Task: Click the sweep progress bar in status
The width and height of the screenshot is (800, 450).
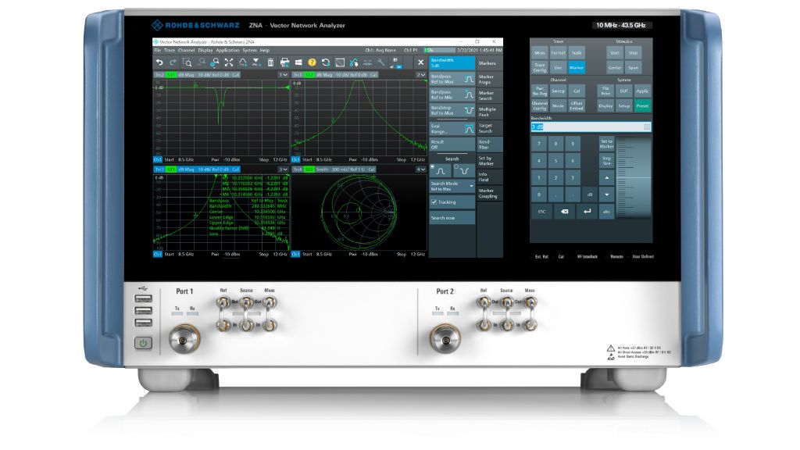Action: point(439,51)
